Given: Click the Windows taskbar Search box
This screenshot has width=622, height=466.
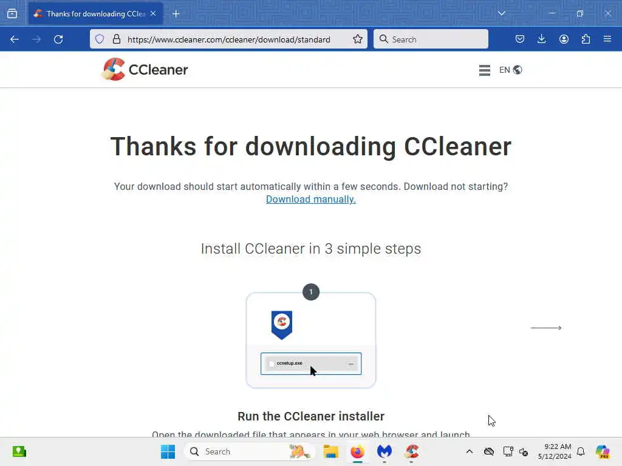Looking at the screenshot, I should tap(249, 451).
